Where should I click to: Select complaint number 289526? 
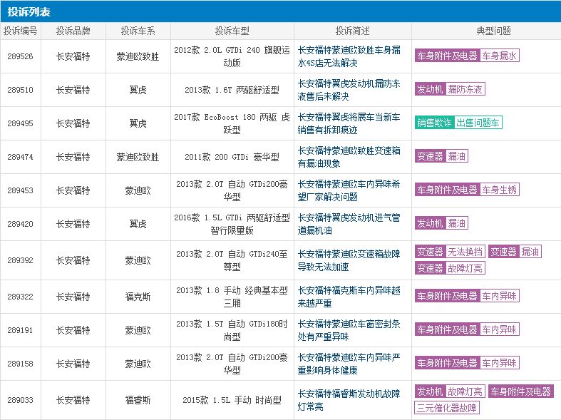(x=20, y=56)
